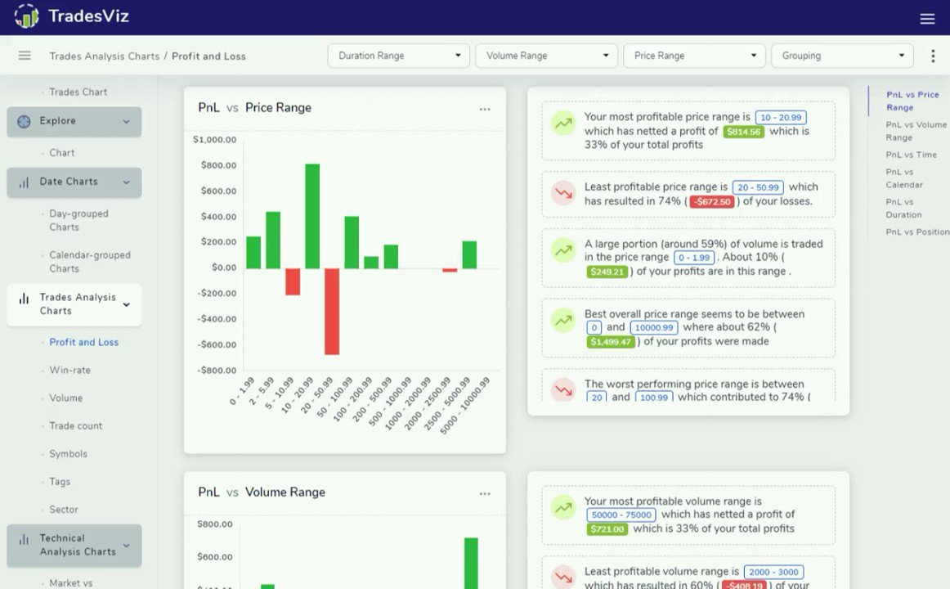Click down-trend icon of least profitable volume range

563,577
